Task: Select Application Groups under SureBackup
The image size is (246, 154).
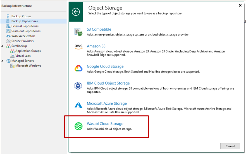Action: [28, 51]
